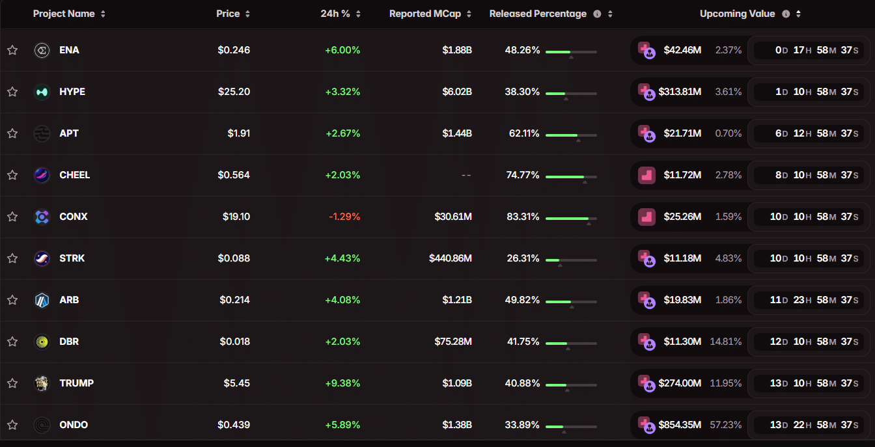Favorite ENA with the star toggle
Viewport: 875px width, 447px height.
pyautogui.click(x=12, y=50)
